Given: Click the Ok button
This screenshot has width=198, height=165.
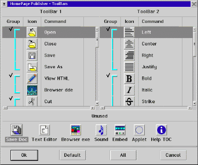Looking at the screenshot, I should coord(24,155).
